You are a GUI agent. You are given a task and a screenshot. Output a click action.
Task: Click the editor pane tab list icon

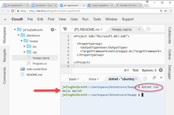point(64,29)
